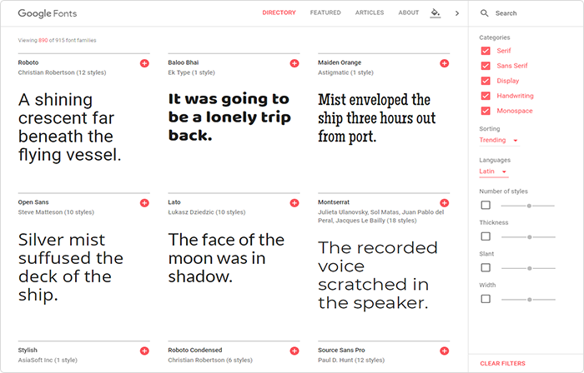Click 'Steve Matteson (10 styles)' text
The width and height of the screenshot is (584, 373).
(56, 212)
